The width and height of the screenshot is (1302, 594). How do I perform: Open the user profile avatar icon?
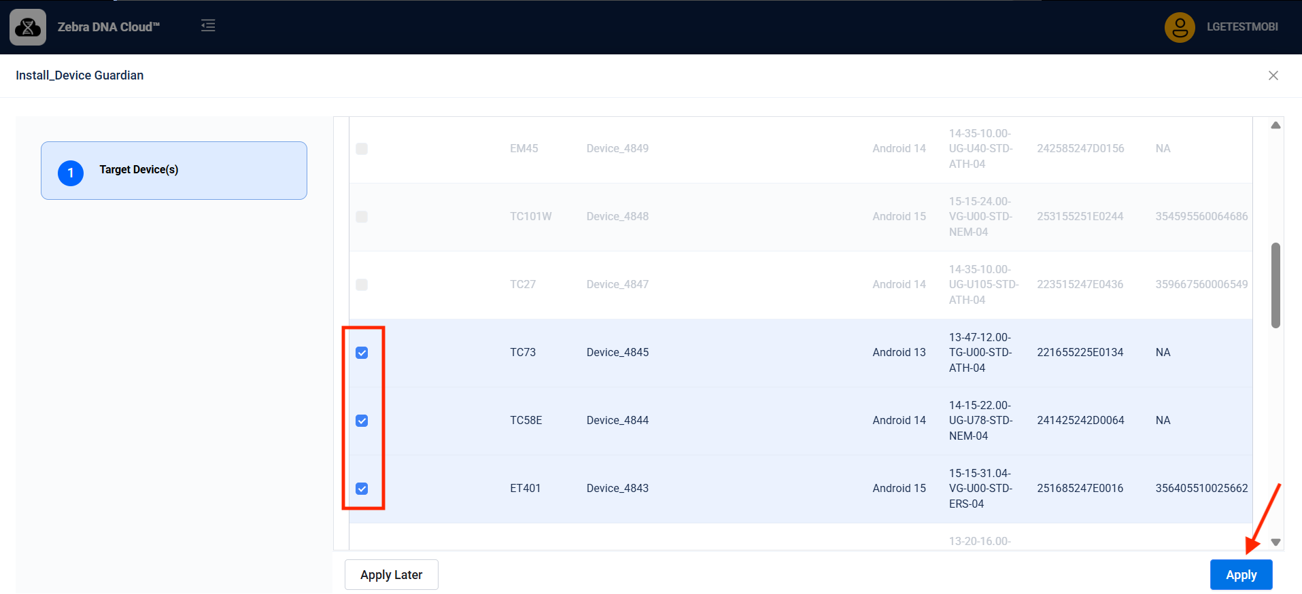point(1180,27)
